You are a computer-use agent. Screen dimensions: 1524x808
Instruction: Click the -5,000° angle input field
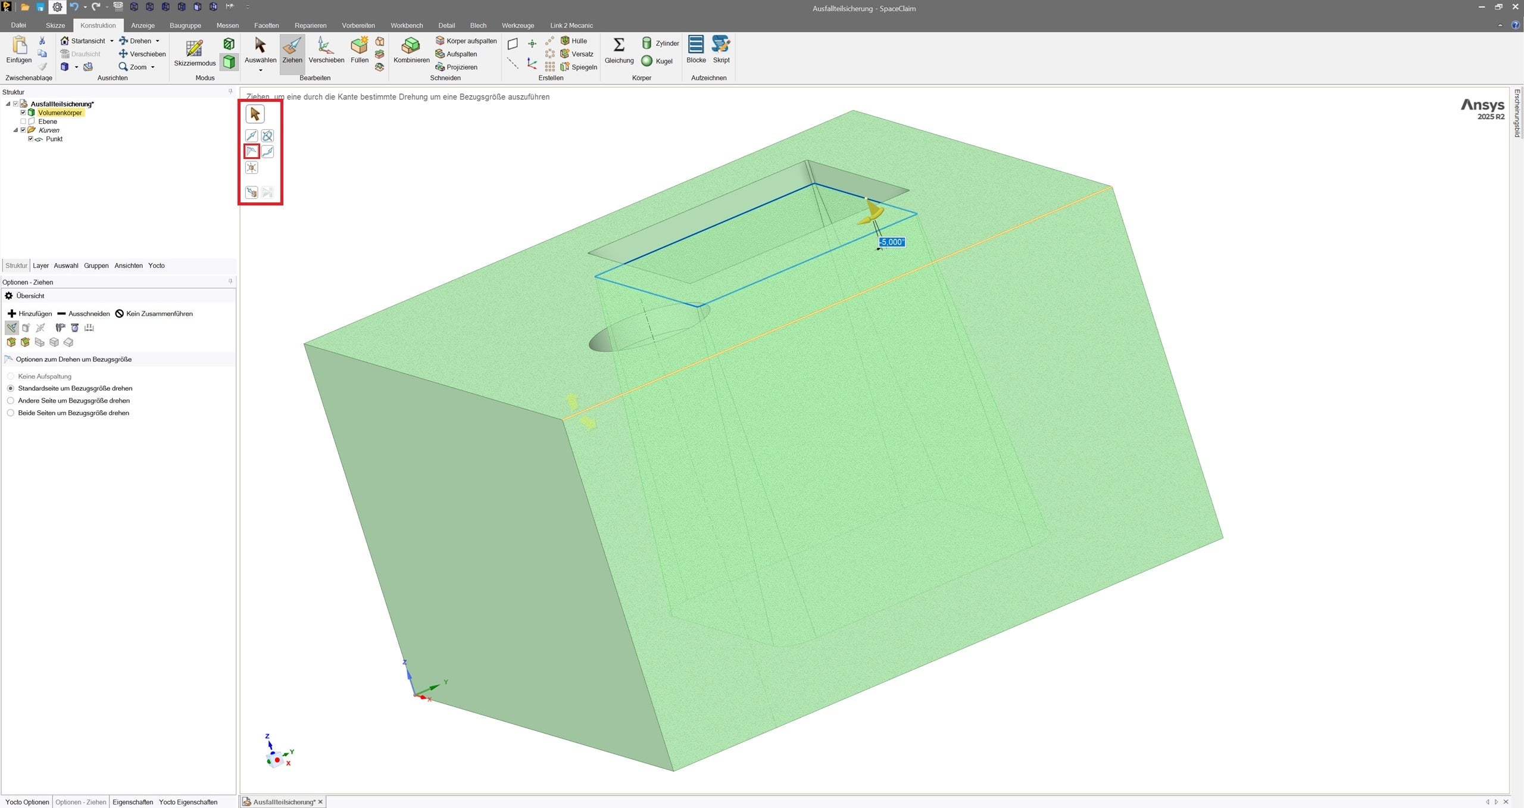tap(891, 242)
